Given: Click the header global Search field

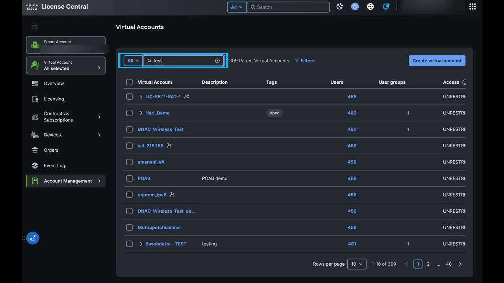Looking at the screenshot, I should pyautogui.click(x=288, y=7).
